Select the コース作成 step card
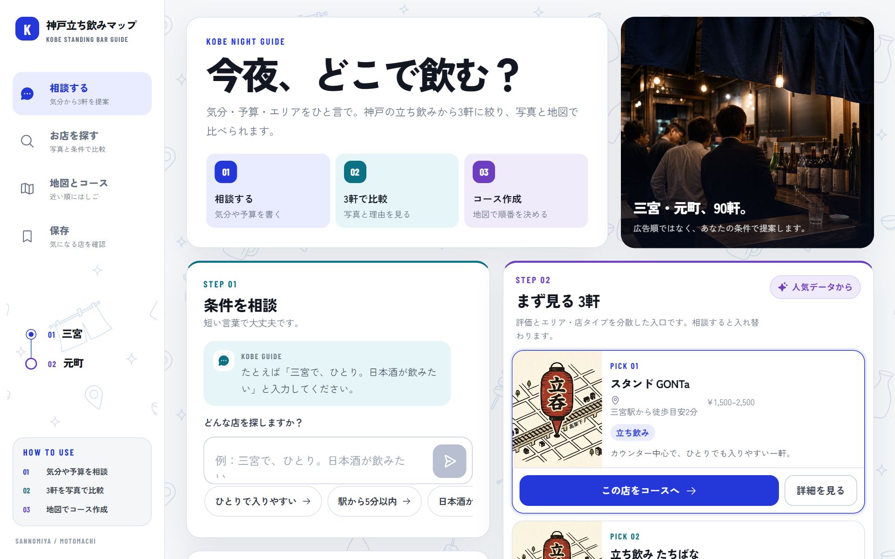This screenshot has height=559, width=895. click(x=526, y=191)
